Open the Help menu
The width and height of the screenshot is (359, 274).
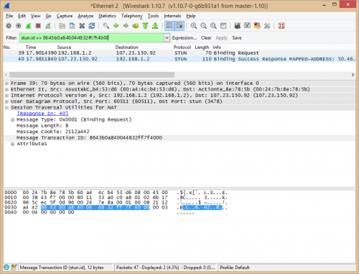coord(191,16)
